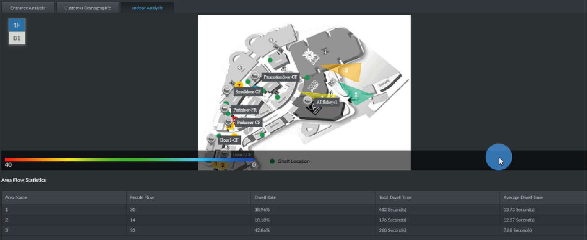Click the Shaft Location legend dot
Screen dimensions: 587x240
(273, 161)
